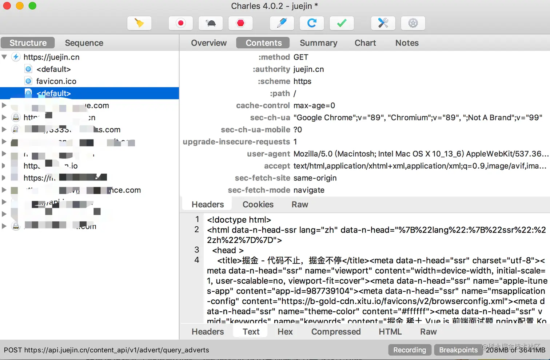Viewport: 550px width, 360px height.
Task: Select the response Hex tab
Action: (x=285, y=332)
